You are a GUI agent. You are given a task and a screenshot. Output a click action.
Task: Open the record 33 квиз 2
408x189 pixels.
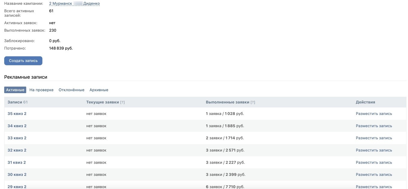coord(17,138)
